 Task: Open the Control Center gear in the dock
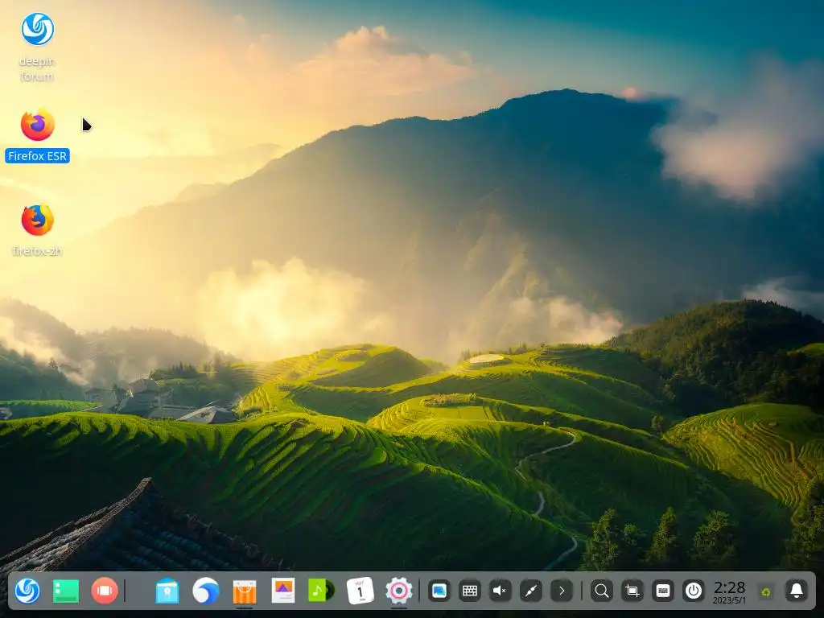[399, 591]
